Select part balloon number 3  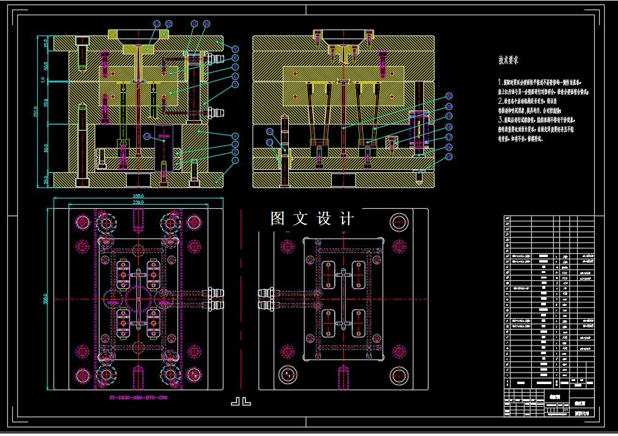[x=235, y=145]
